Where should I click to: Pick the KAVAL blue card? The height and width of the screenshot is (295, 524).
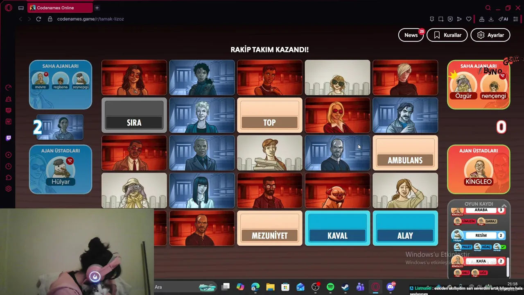[337, 228]
